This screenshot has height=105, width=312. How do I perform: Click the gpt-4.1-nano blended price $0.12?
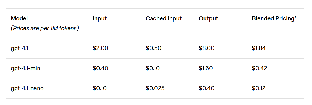coord(258,88)
